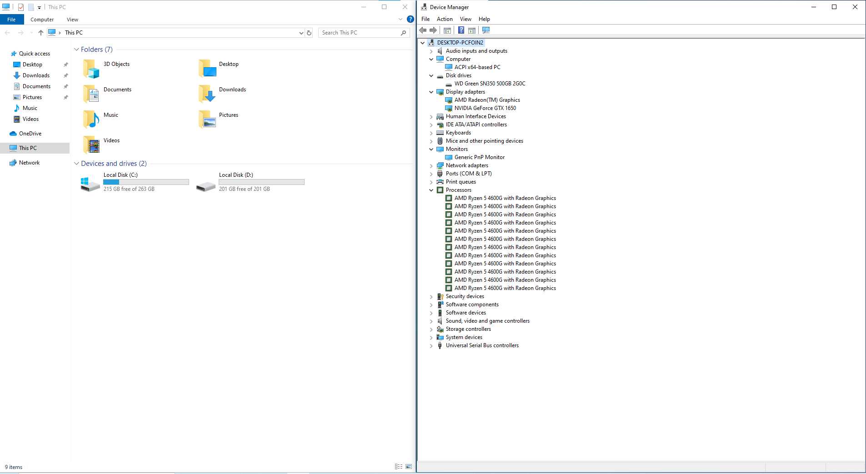This screenshot has width=866, height=474.
Task: Click the blue File button in Explorer
Action: click(11, 20)
